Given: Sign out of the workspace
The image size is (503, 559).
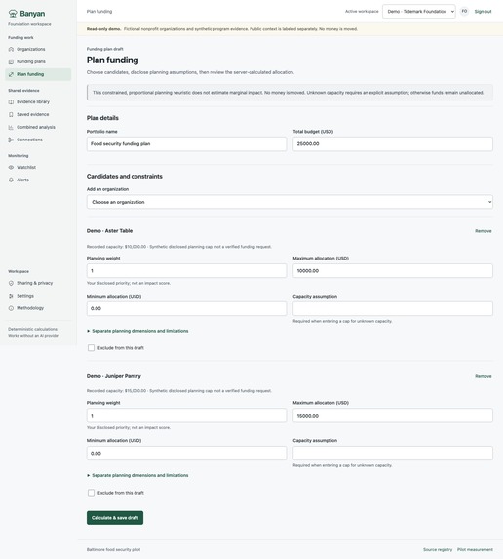Looking at the screenshot, I should [x=483, y=12].
